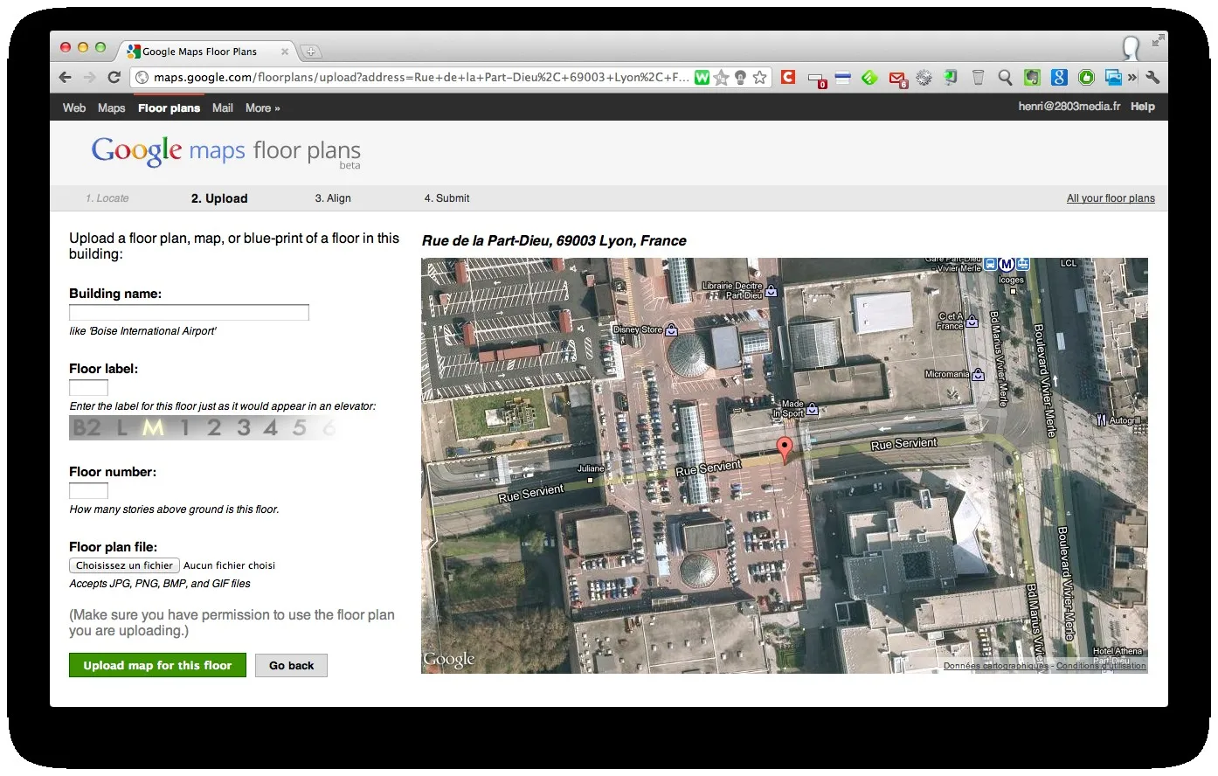Click the Floor number input box
Image resolution: width=1218 pixels, height=776 pixels.
click(88, 490)
